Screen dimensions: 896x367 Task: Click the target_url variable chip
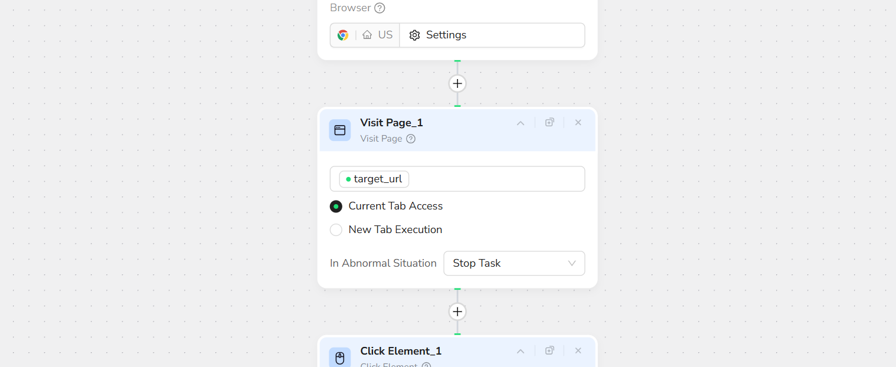374,179
